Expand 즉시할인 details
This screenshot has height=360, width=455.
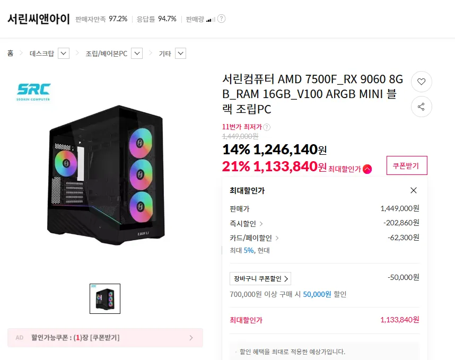pyautogui.click(x=247, y=224)
